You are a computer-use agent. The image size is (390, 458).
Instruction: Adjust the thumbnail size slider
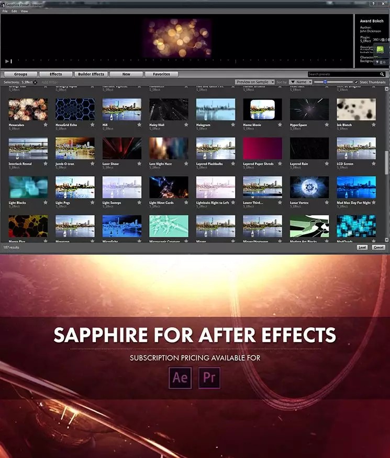[326, 82]
